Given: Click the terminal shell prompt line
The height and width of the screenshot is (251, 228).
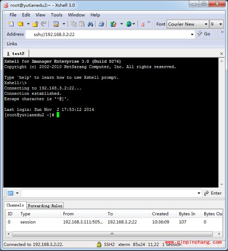Looking at the screenshot, I should 32,115.
